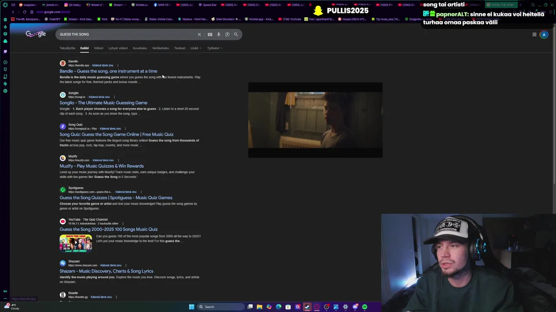Translate the Bandle page via Käännä tämä sivu
Image resolution: width=556 pixels, height=312 pixels.
coord(103,65)
